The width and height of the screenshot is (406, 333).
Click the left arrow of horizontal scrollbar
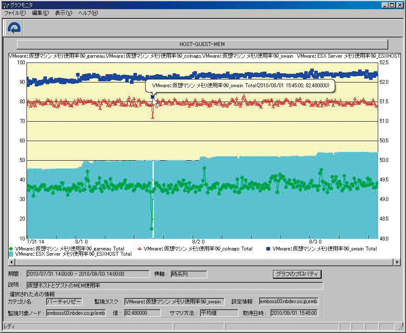pyautogui.click(x=12, y=262)
